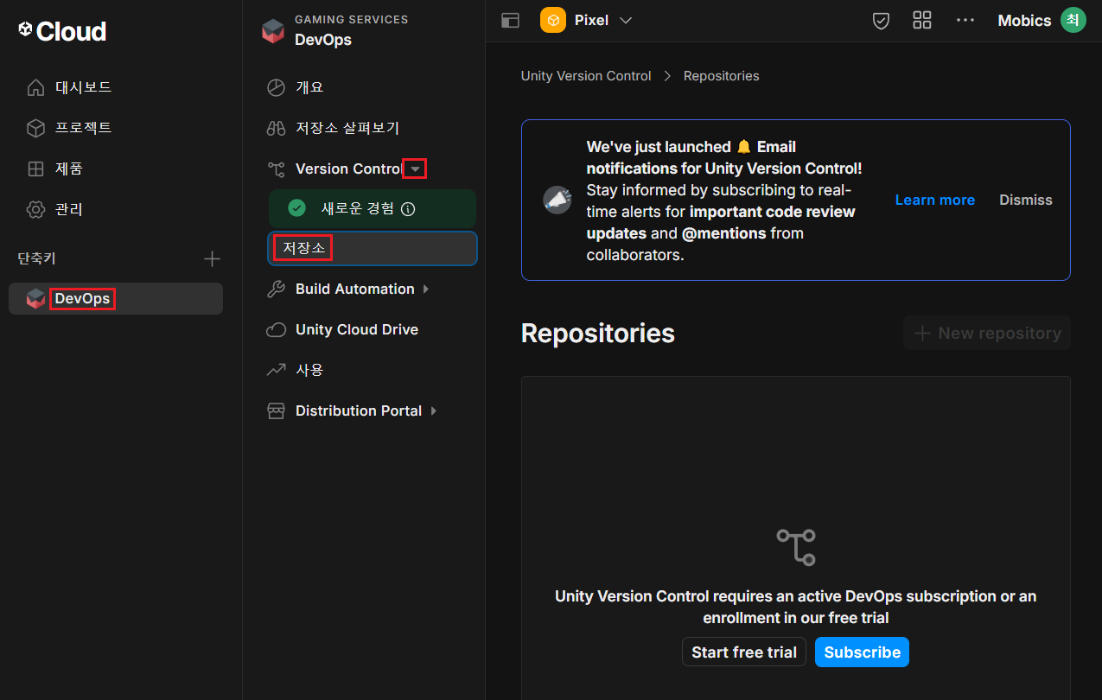1102x700 pixels.
Task: Click the 프로젝트 cube icon
Action: 35,128
